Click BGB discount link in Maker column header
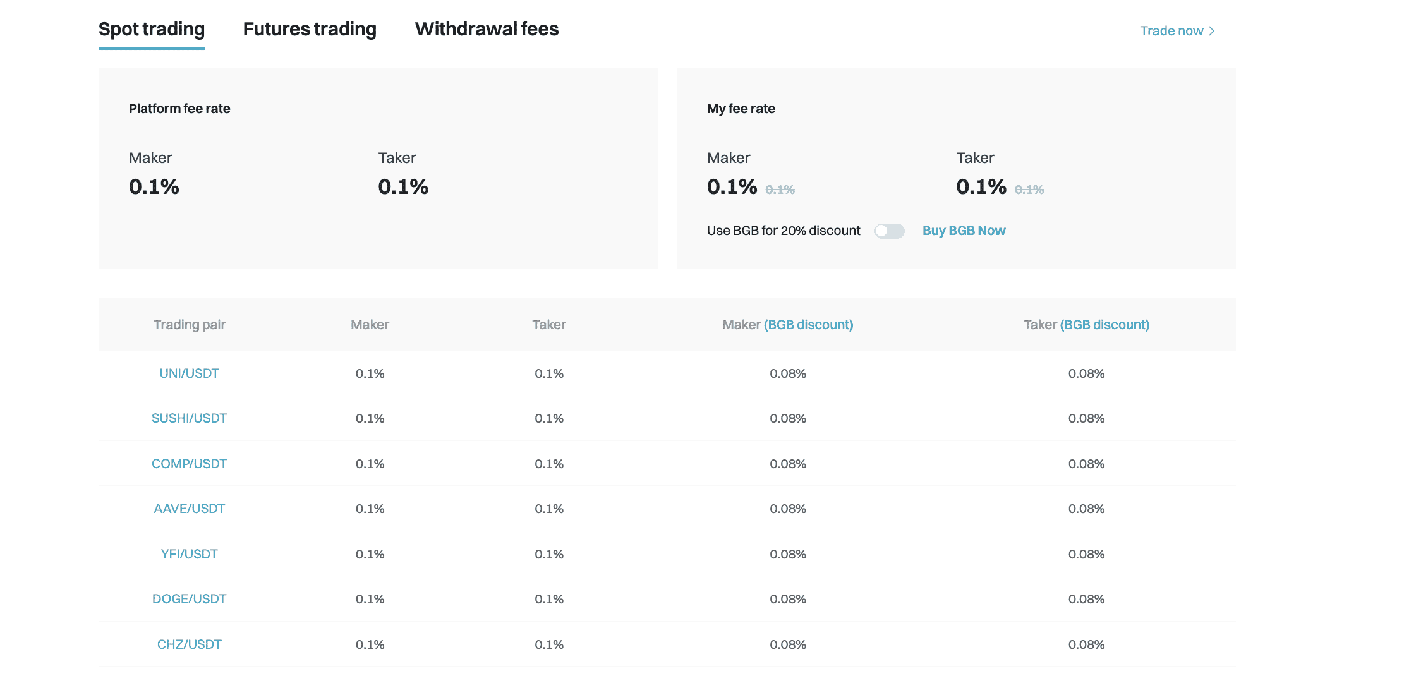Viewport: 1404px width, 676px height. [x=808, y=325]
